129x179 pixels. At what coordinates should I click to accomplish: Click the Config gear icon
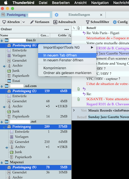coord(115,22)
